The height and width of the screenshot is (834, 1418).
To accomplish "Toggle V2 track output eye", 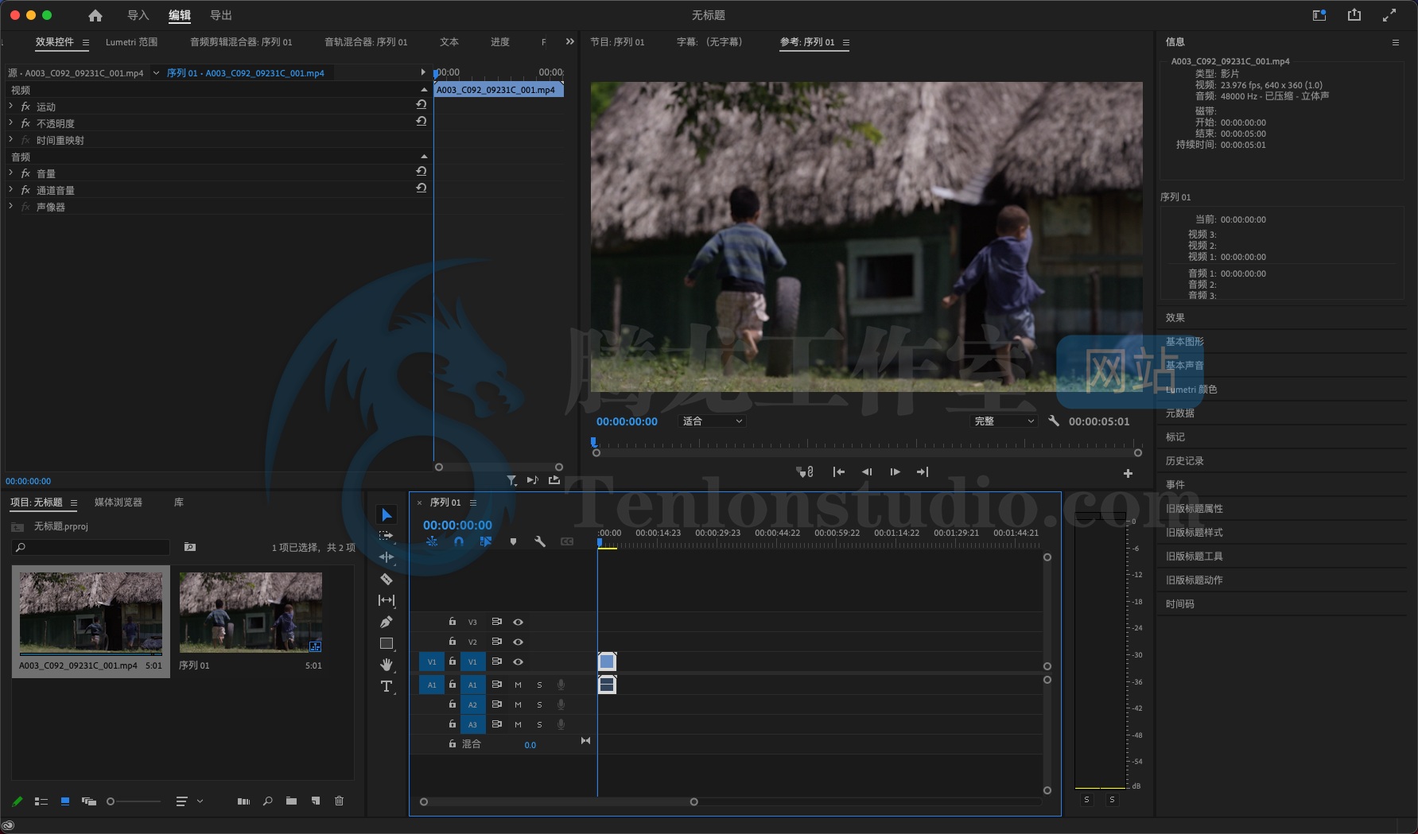I will (x=518, y=642).
